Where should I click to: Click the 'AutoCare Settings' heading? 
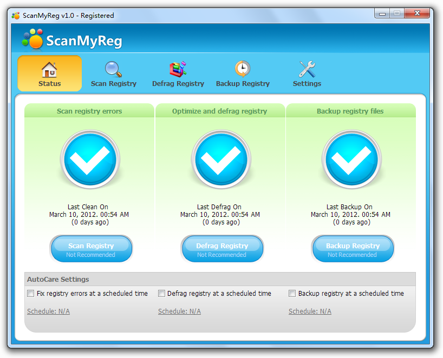click(x=58, y=279)
